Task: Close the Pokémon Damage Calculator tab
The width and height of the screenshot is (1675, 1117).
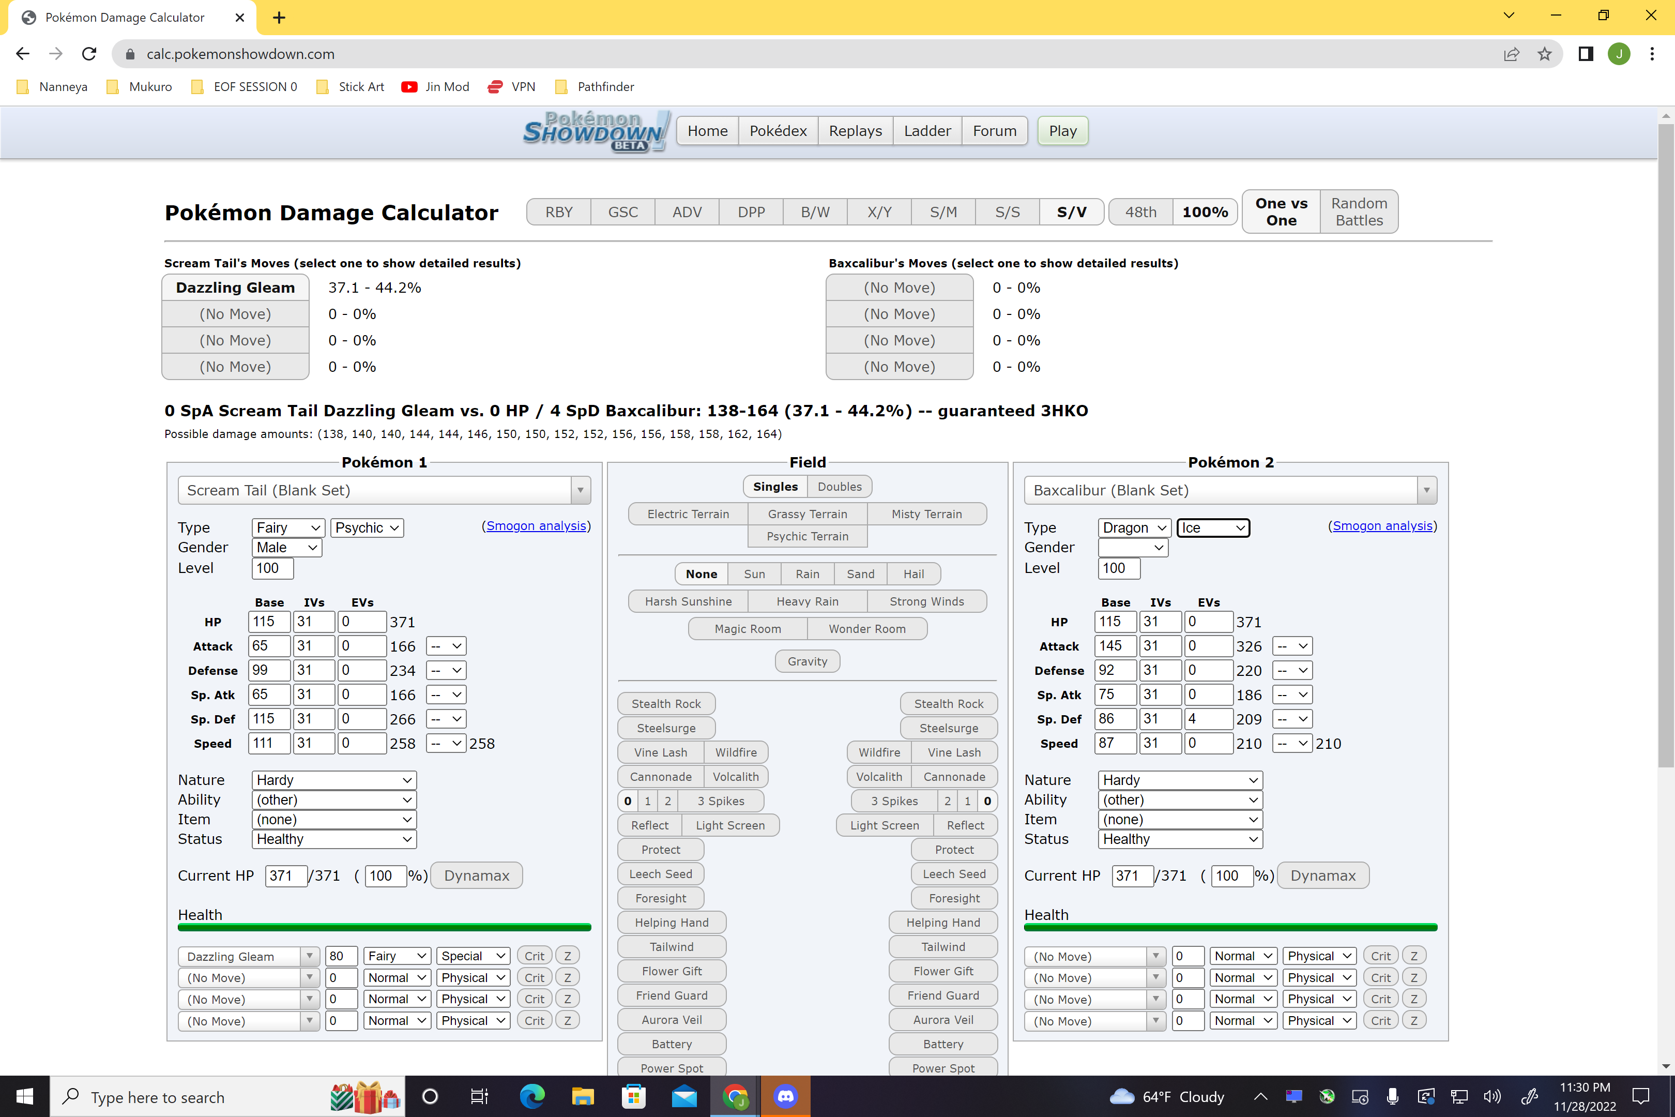Action: (240, 18)
